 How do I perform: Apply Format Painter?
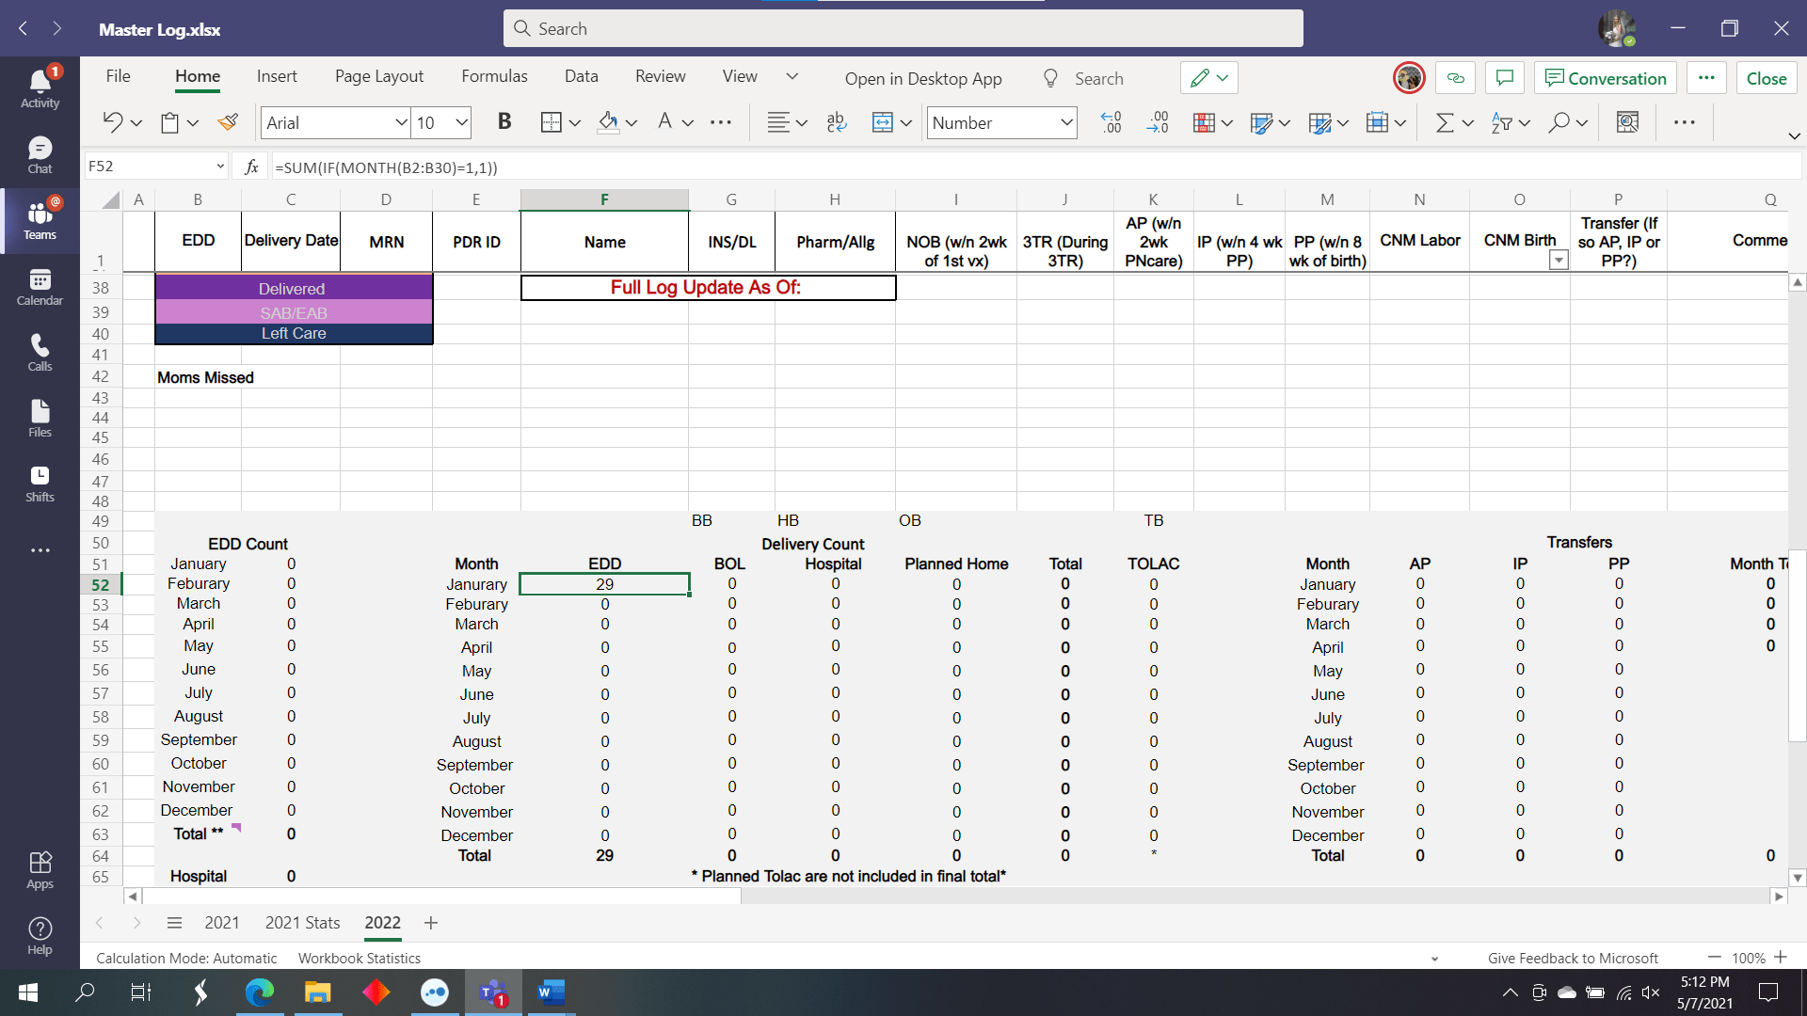click(x=228, y=122)
